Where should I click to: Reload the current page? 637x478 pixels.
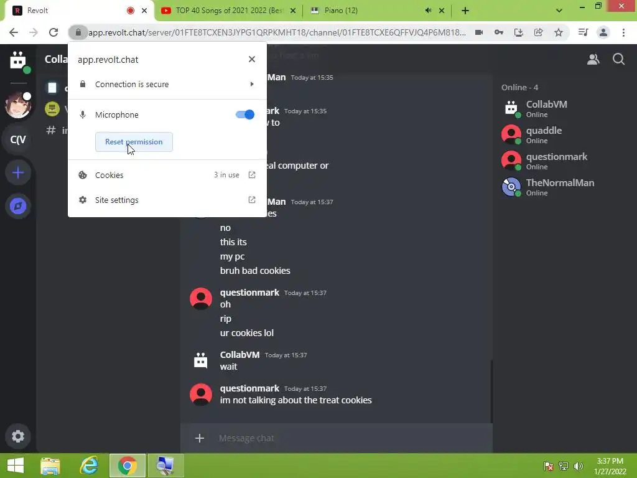pyautogui.click(x=53, y=32)
